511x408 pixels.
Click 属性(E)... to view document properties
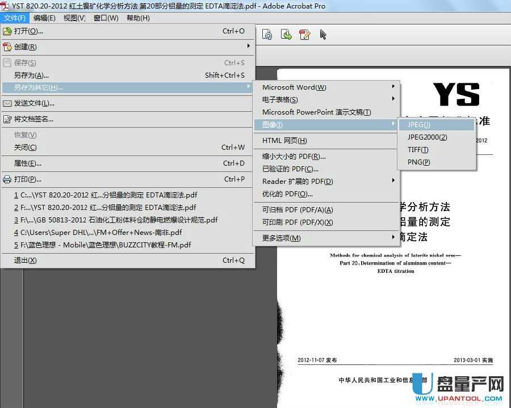click(28, 163)
